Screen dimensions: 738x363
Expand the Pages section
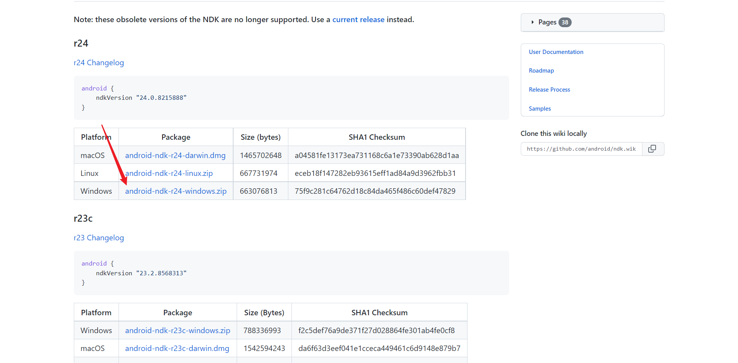pyautogui.click(x=549, y=22)
